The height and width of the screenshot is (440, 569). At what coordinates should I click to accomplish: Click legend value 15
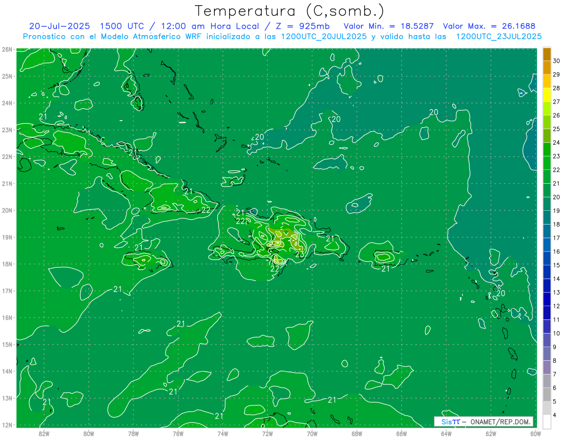click(x=557, y=265)
